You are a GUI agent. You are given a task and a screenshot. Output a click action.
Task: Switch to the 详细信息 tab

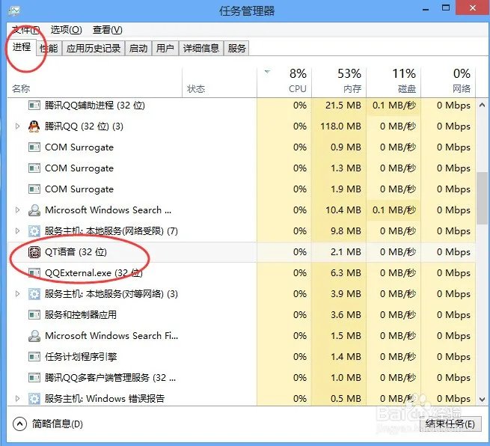point(201,49)
